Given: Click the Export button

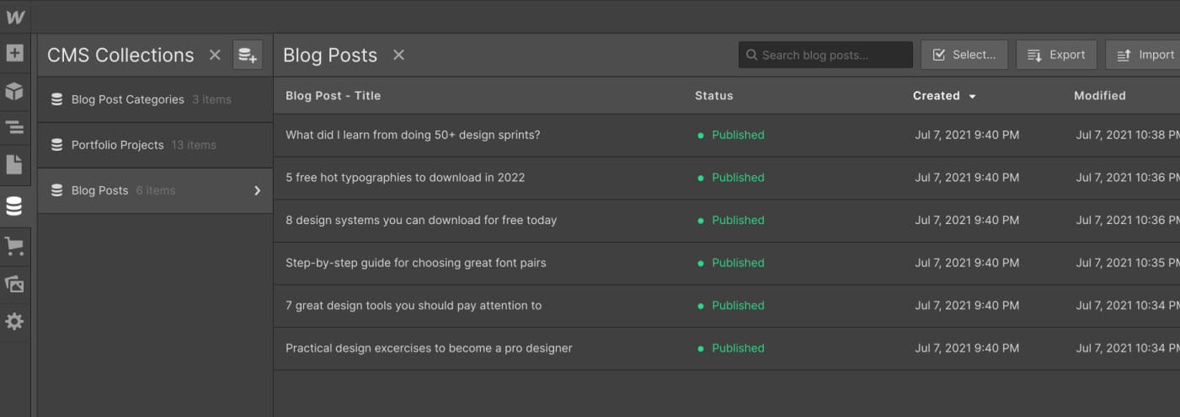Looking at the screenshot, I should pos(1056,55).
